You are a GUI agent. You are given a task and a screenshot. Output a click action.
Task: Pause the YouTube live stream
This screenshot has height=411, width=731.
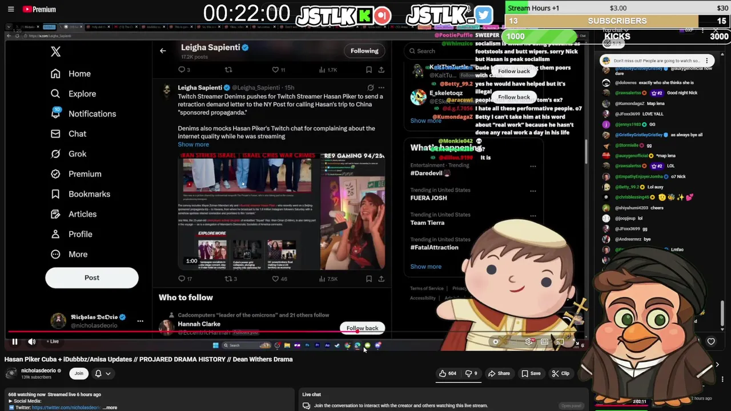[x=15, y=341]
